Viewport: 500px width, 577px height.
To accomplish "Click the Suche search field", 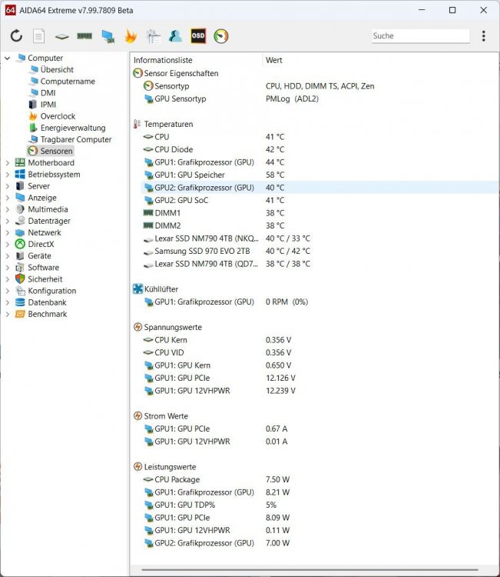I will (421, 35).
